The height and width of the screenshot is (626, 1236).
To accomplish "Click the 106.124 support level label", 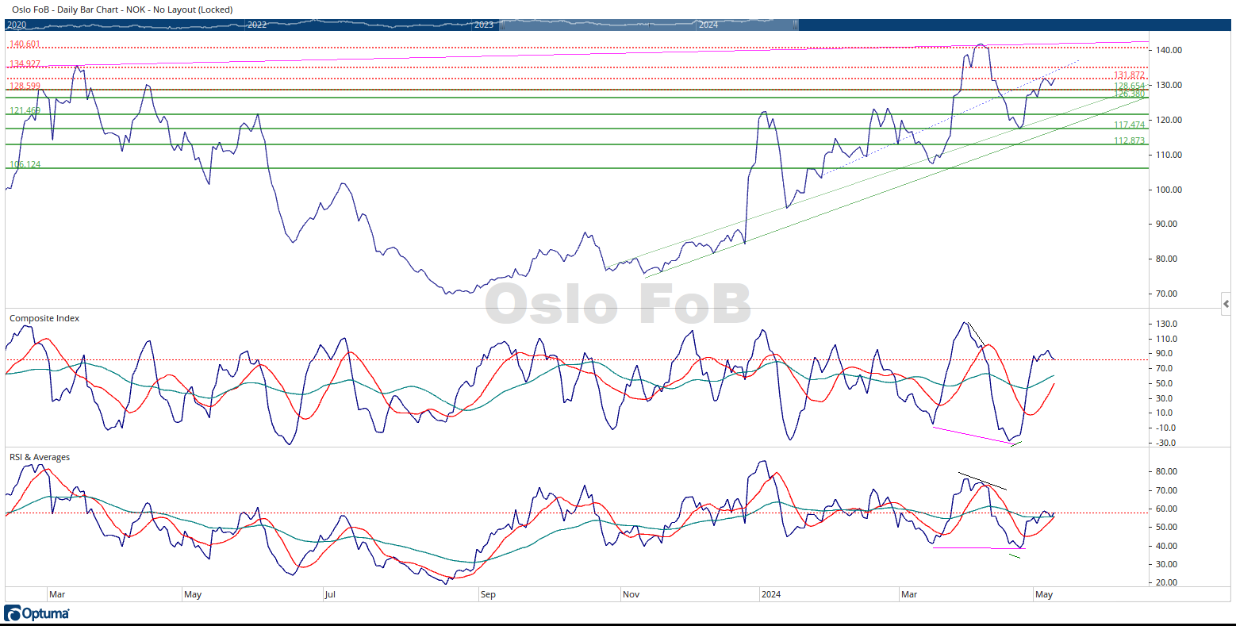I will [x=25, y=164].
